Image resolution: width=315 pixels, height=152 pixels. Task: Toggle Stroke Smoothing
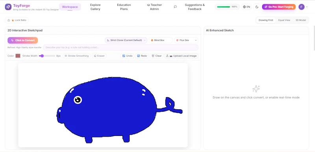[77, 56]
